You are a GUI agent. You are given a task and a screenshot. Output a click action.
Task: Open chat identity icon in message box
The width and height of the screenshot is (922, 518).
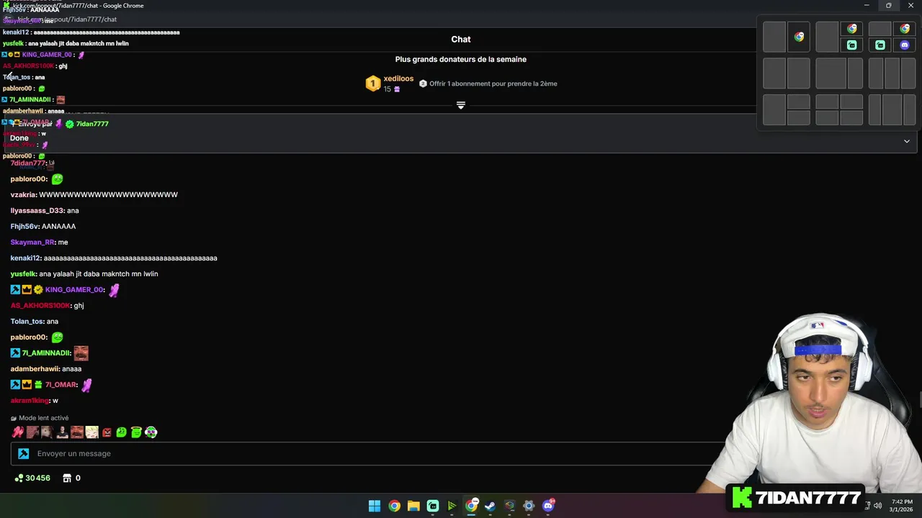pyautogui.click(x=24, y=454)
